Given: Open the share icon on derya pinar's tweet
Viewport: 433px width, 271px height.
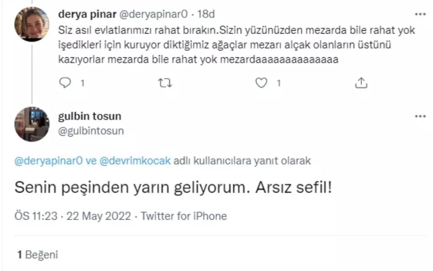Looking at the screenshot, I should (x=361, y=83).
